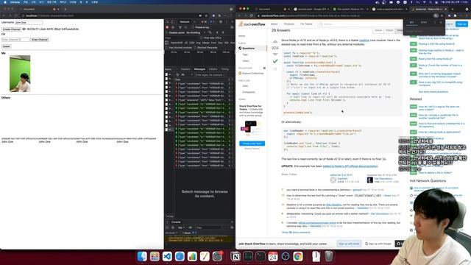The height and width of the screenshot is (265, 471).
Task: Open the About link on Stack Overflow
Action: [275, 24]
